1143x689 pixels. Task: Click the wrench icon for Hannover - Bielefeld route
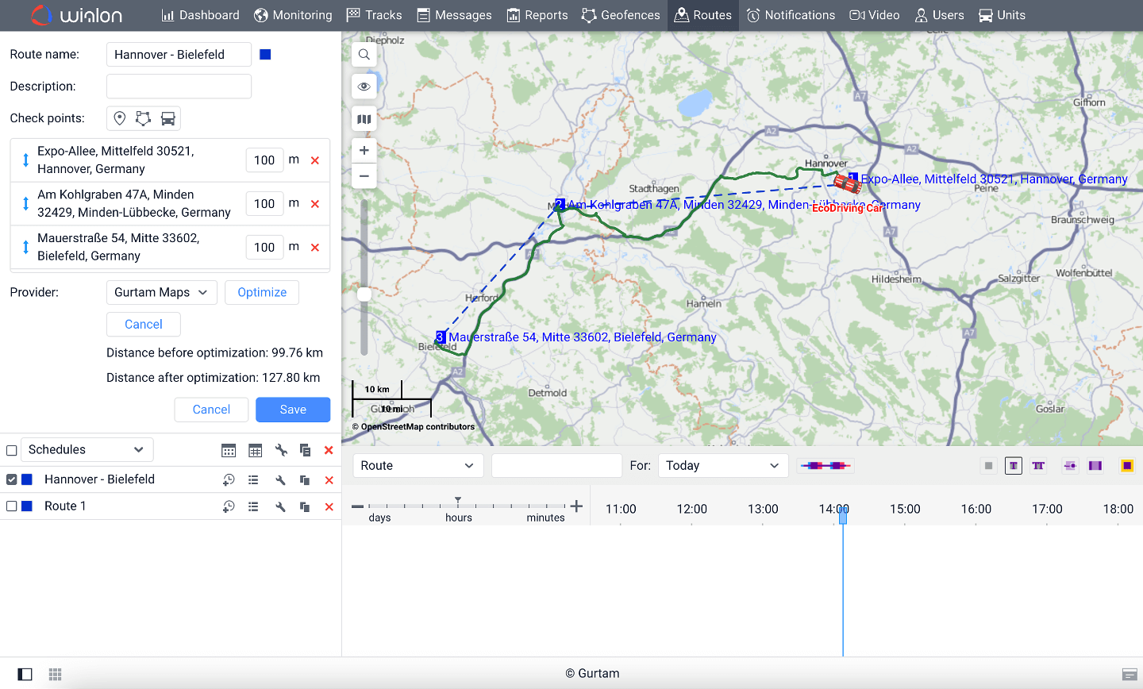click(x=280, y=479)
